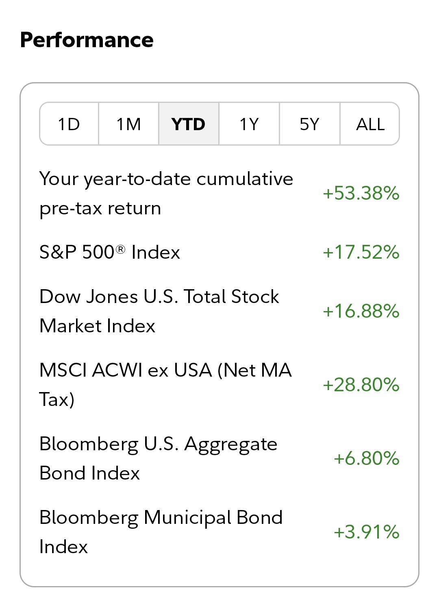Click the +6.80% aggregate bond value
The height and width of the screenshot is (593, 439).
tap(366, 458)
